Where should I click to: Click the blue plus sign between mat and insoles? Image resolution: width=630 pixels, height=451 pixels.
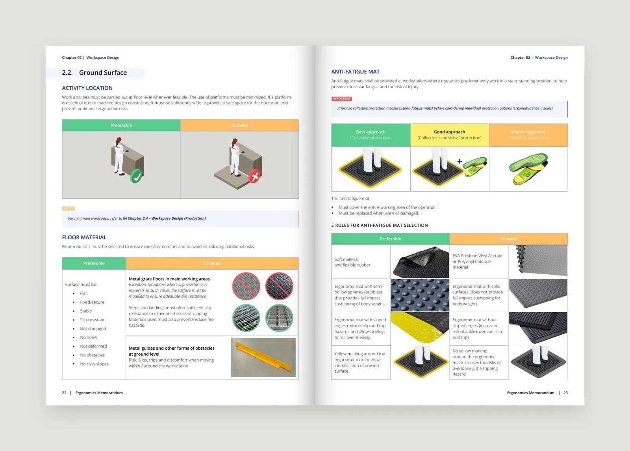point(460,161)
